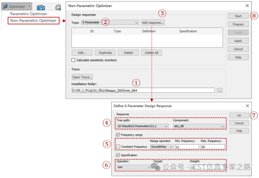Click the Installation folder path field
This screenshot has width=259, height=178.
143,90
